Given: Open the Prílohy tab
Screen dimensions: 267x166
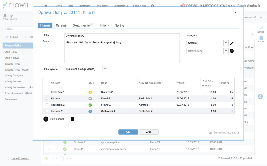Looking at the screenshot, I should tap(104, 25).
